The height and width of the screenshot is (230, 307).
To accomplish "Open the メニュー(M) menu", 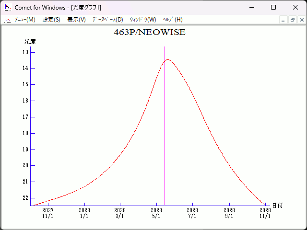I will (x=25, y=20).
